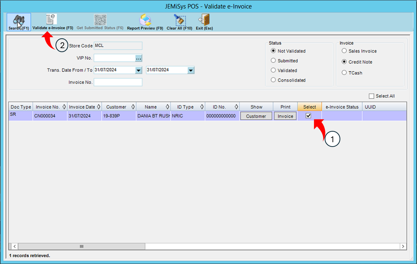Click the Invoice print button
This screenshot has width=417, height=264.
click(x=285, y=116)
